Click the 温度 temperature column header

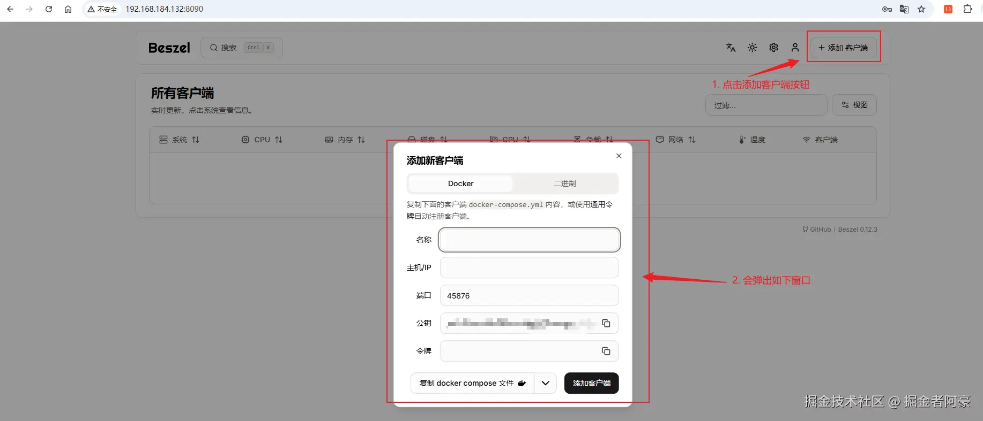(x=753, y=140)
